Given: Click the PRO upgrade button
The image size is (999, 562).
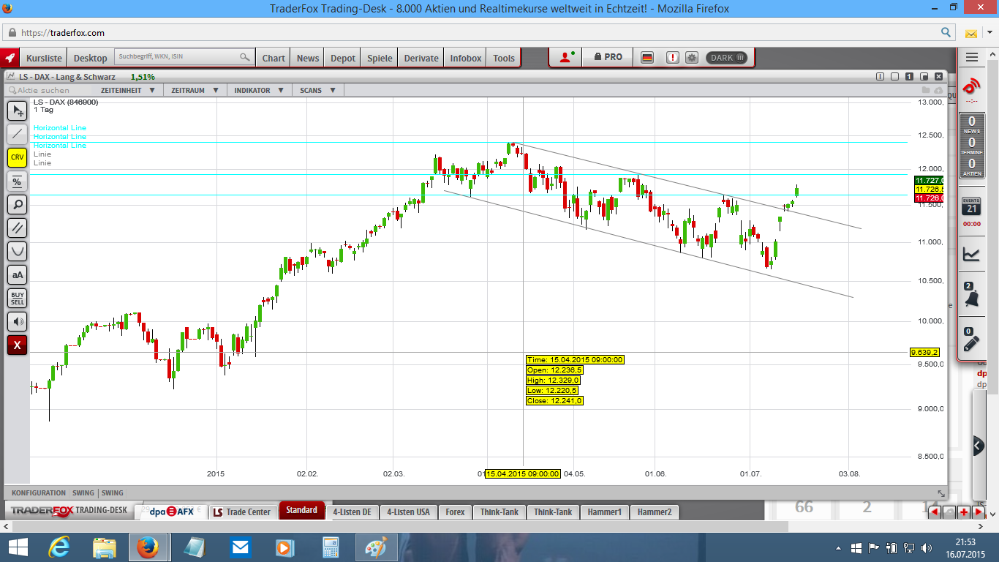Looking at the screenshot, I should coord(608,57).
